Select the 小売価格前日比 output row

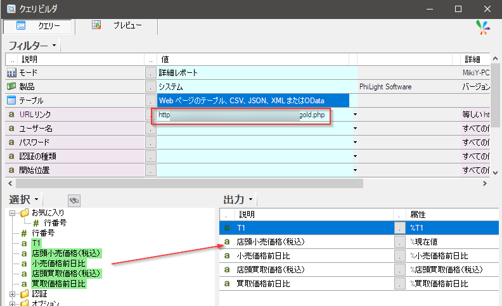tap(359, 256)
